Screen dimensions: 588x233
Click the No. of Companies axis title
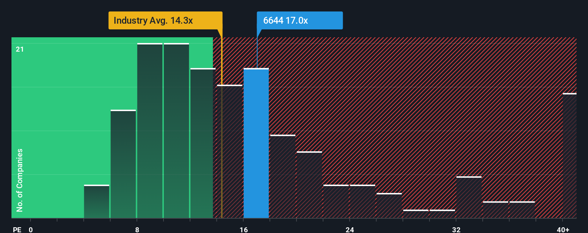click(20, 180)
